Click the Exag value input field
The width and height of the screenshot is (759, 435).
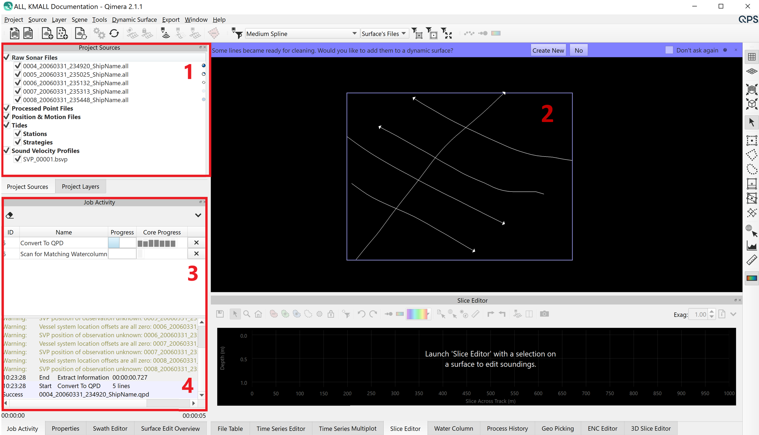pos(699,314)
